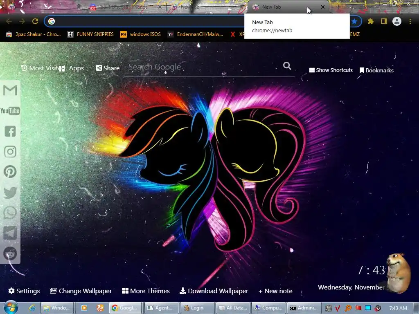Go back using the back arrow

coord(9,21)
